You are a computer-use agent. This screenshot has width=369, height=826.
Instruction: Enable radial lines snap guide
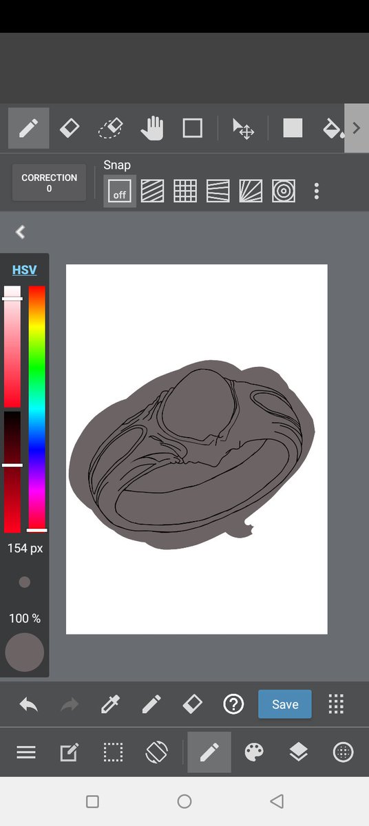click(x=251, y=191)
